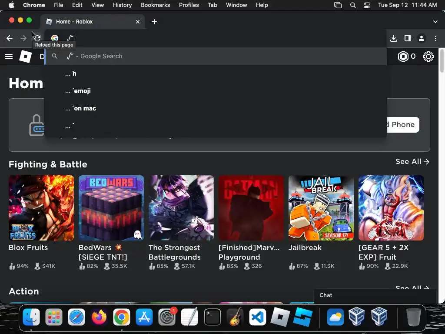Launch Roblox Studio from the Dock
This screenshot has width=445, height=334.
303,317
